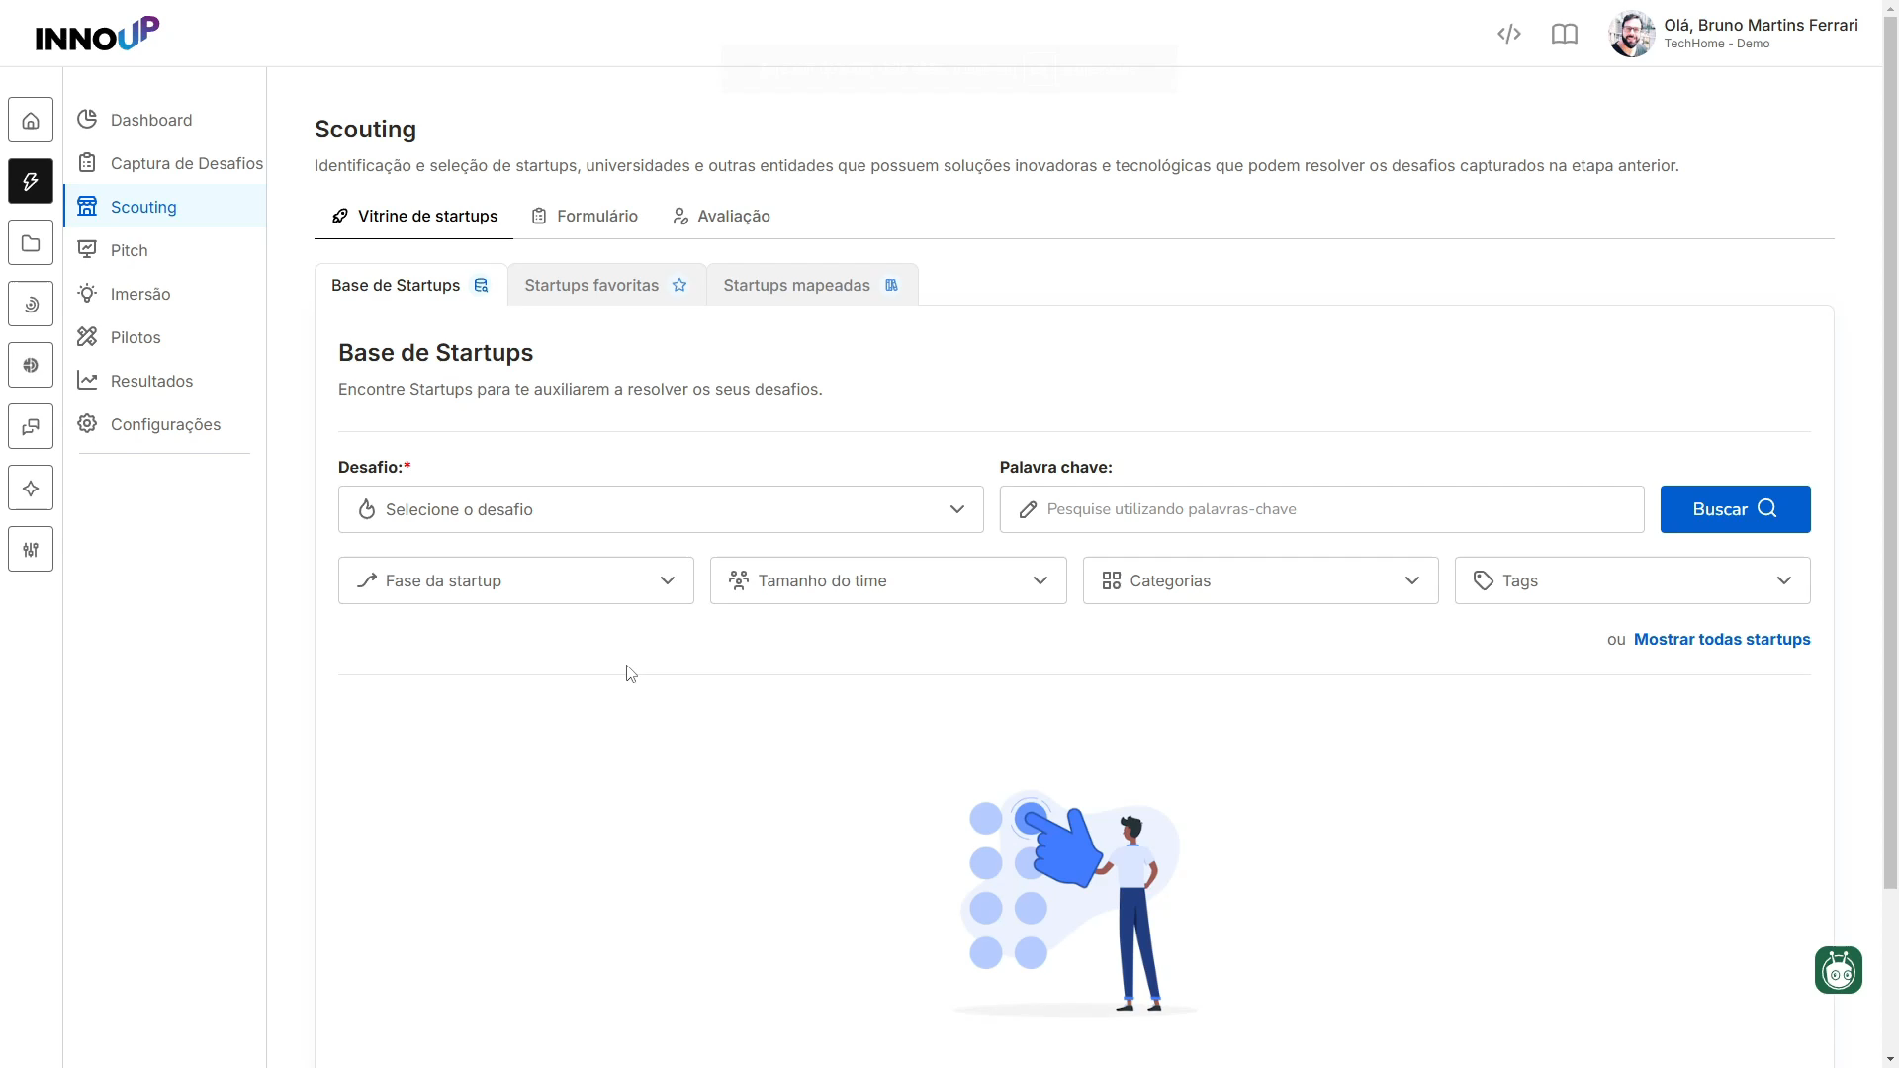Click the Pitch presentation icon
The width and height of the screenshot is (1899, 1068).
point(87,250)
